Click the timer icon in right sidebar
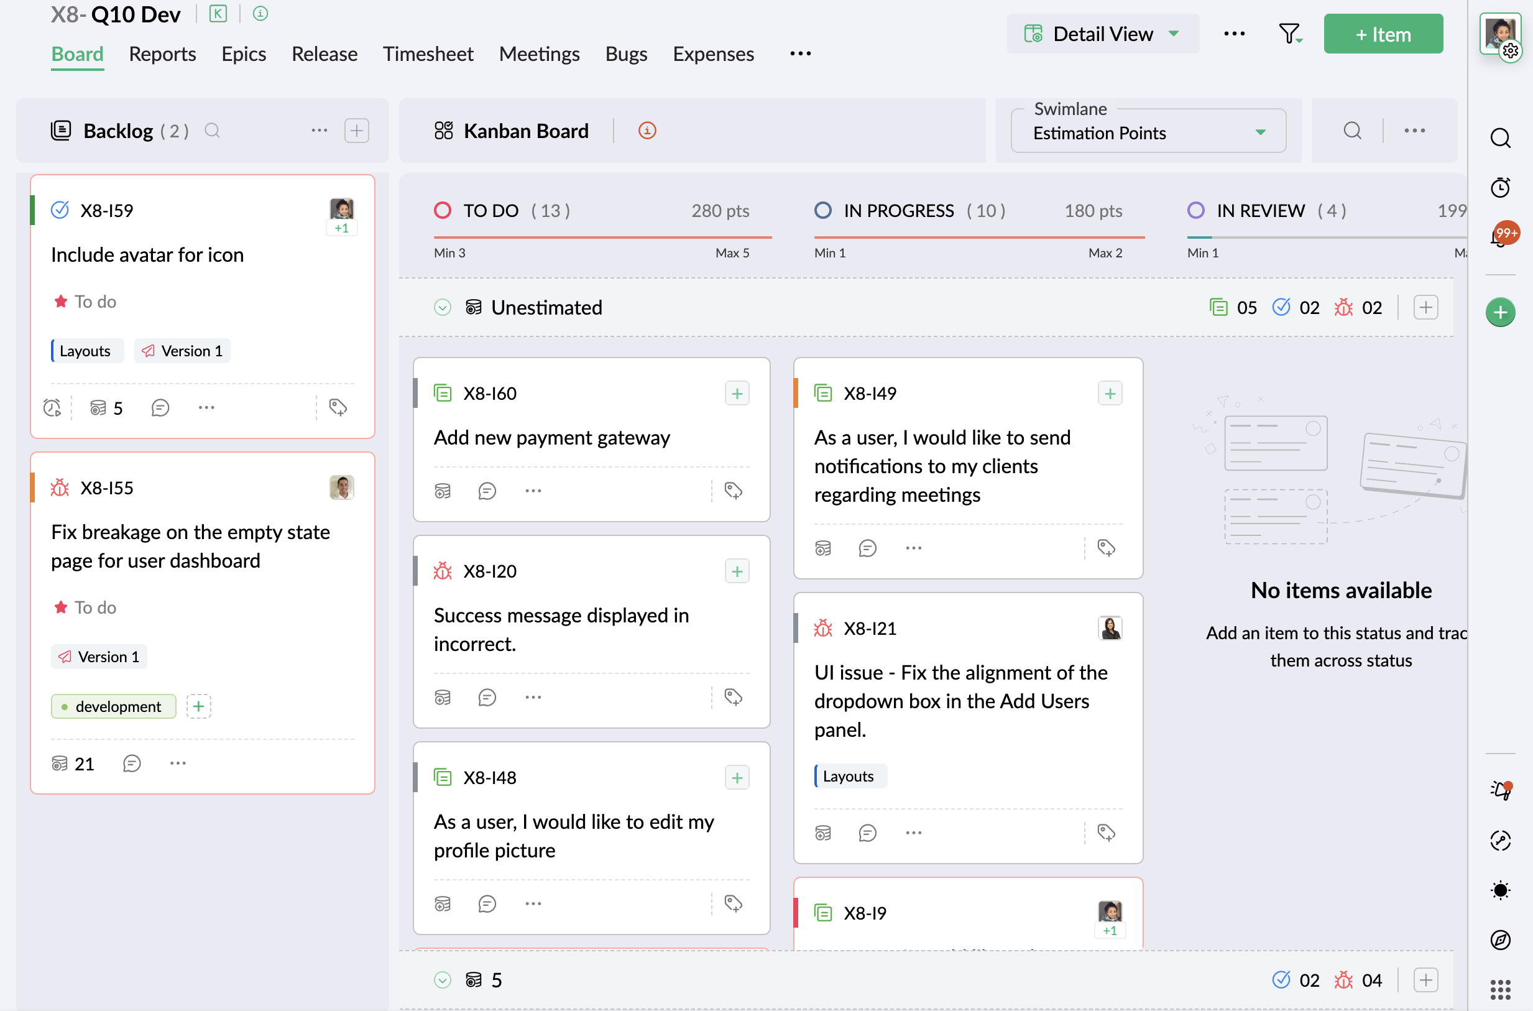Viewport: 1533px width, 1011px height. 1500,187
